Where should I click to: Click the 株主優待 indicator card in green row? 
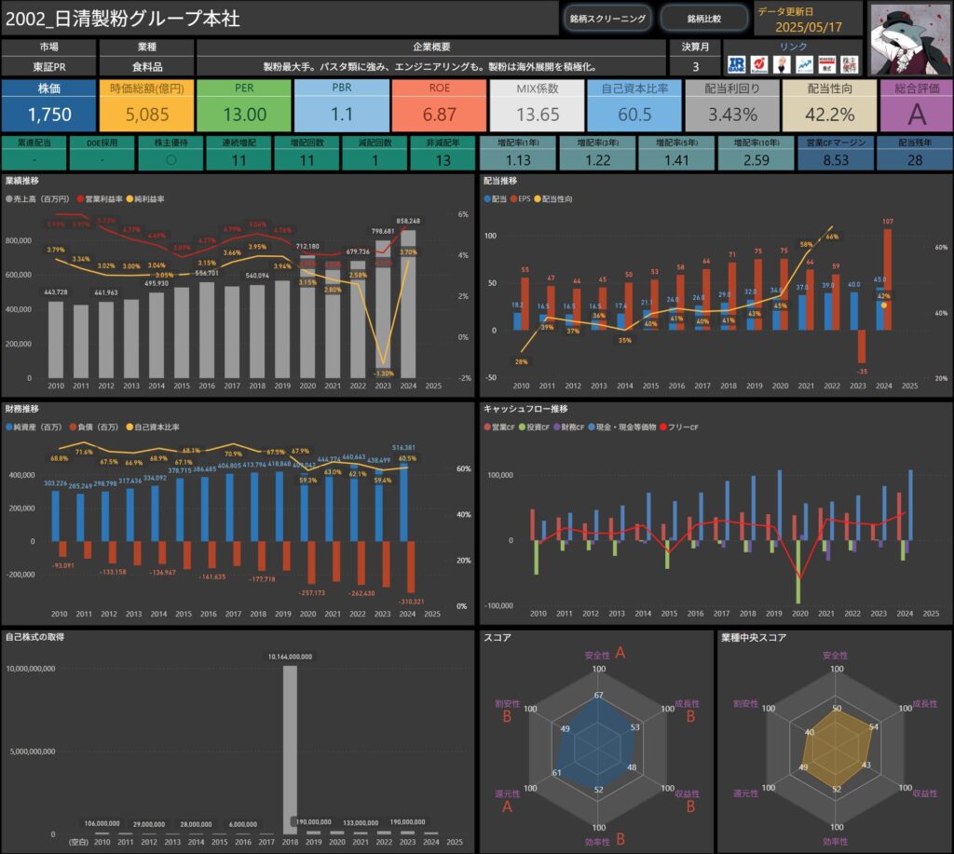[x=171, y=154]
